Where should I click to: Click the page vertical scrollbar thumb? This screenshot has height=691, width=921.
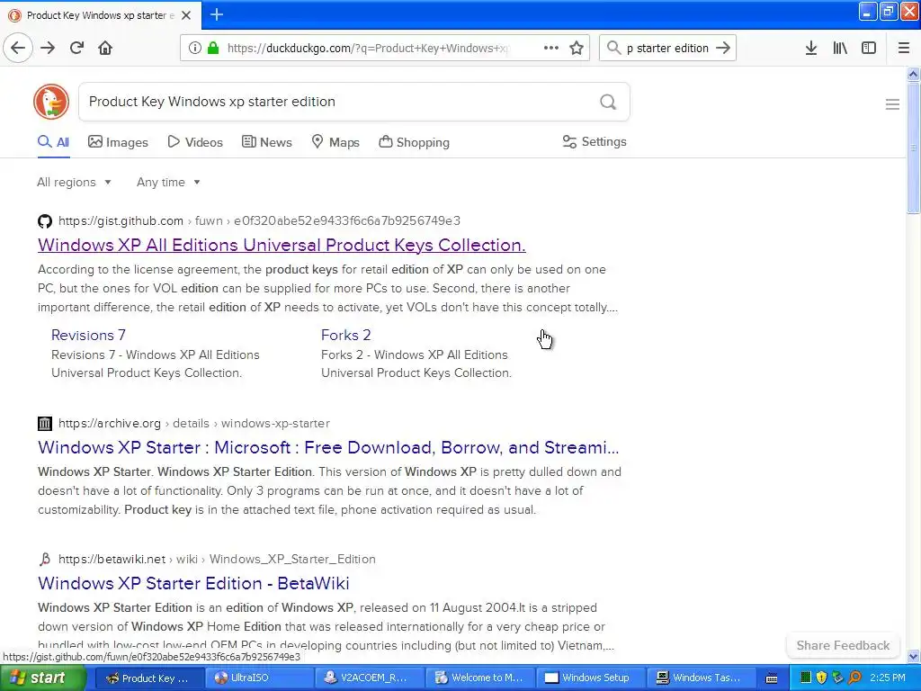click(913, 147)
